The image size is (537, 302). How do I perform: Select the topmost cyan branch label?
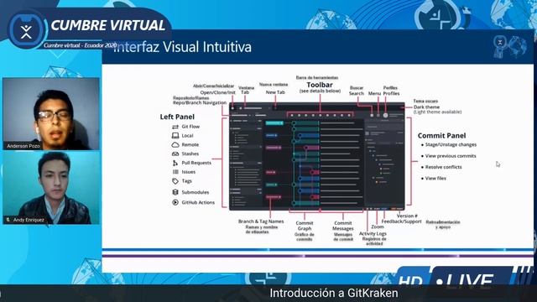coord(274,123)
